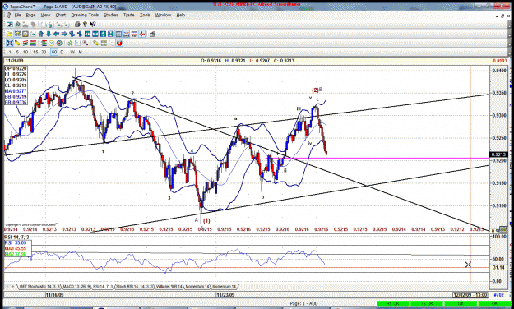Click the (2) B wave label
514x309 pixels.
317,90
